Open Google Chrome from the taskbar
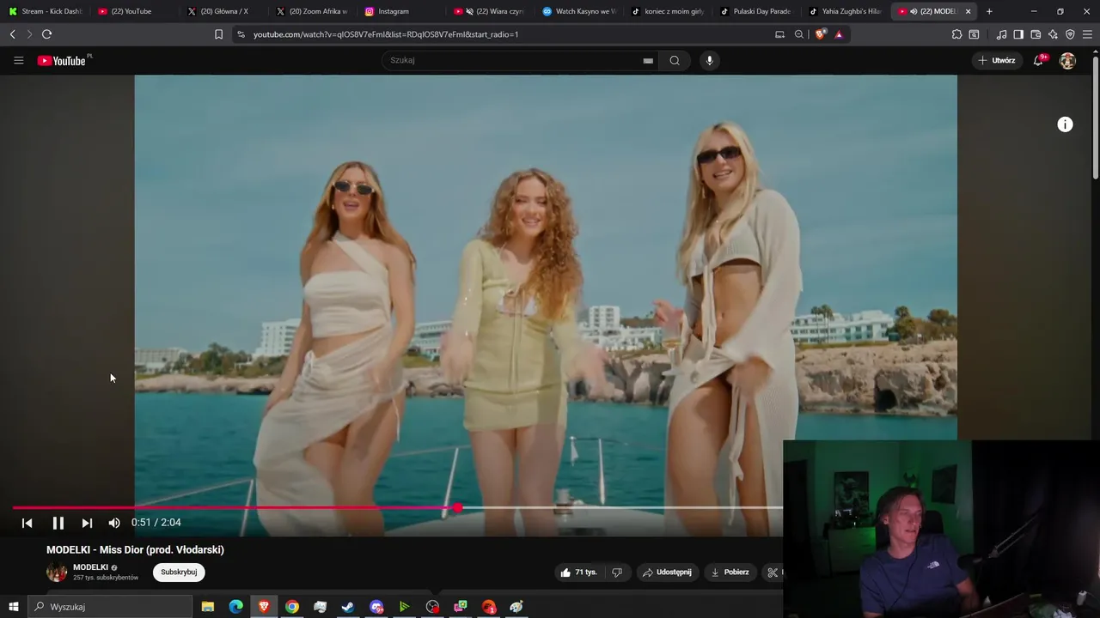 pyautogui.click(x=292, y=607)
